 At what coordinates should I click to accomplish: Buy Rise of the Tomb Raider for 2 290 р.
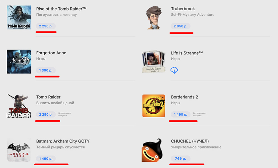pos(46,26)
